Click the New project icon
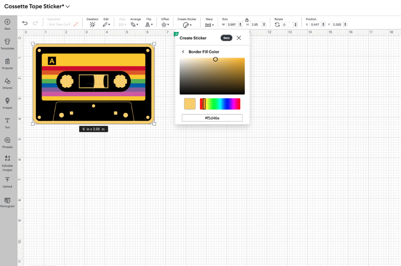401x266 pixels. coord(7,22)
